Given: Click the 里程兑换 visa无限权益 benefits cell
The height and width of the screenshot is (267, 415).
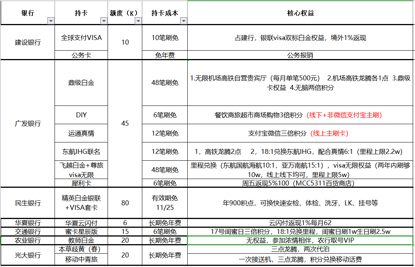Looking at the screenshot, I should click(301, 170).
